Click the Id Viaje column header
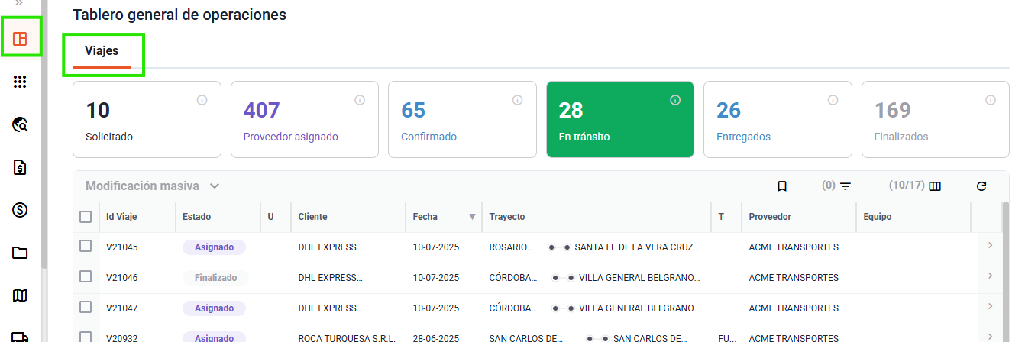 tap(121, 217)
